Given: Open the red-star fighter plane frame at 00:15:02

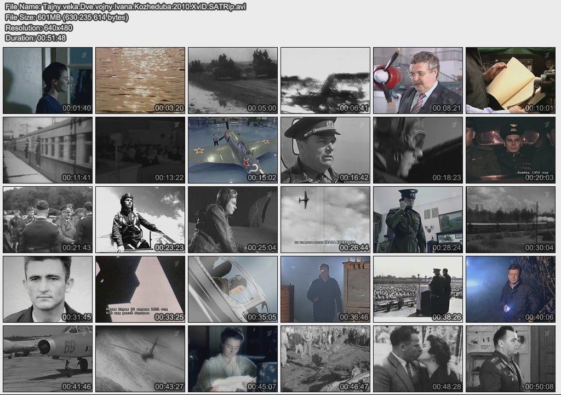Looking at the screenshot, I should point(233,150).
